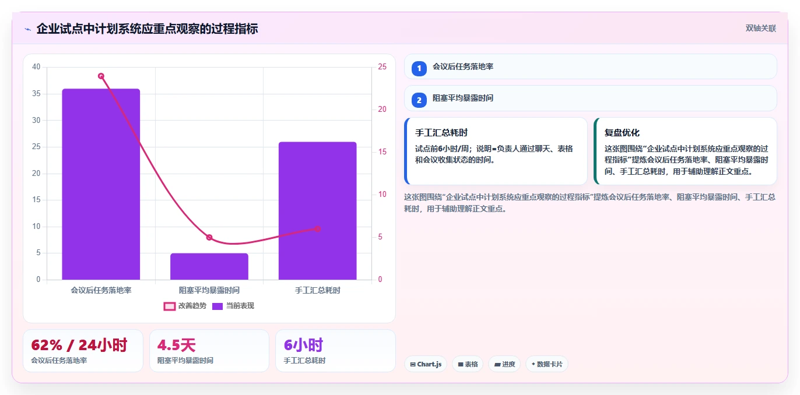Click the blue number 1 badge

pyautogui.click(x=419, y=68)
